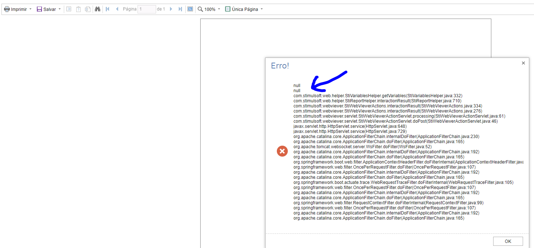The height and width of the screenshot is (248, 534).
Task: Go to last page arrow
Action: (180, 9)
